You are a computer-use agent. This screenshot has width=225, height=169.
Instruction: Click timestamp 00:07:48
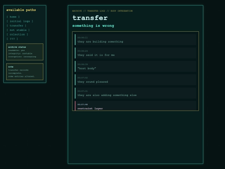82,104
